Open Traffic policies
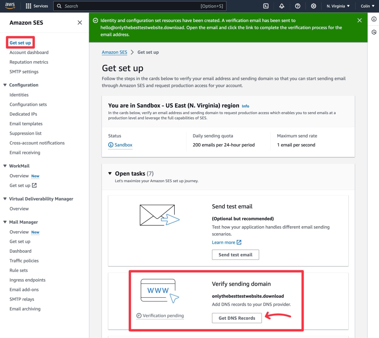Image resolution: width=379 pixels, height=338 pixels. pyautogui.click(x=24, y=261)
